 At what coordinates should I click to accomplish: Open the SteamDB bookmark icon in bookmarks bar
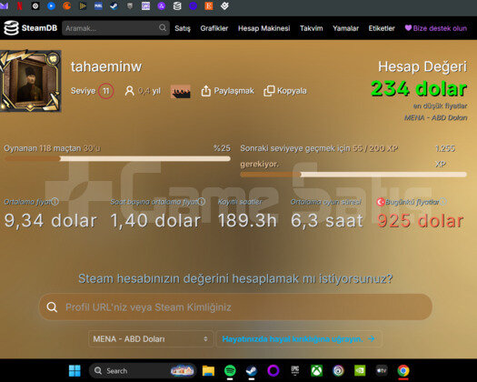(x=177, y=5)
